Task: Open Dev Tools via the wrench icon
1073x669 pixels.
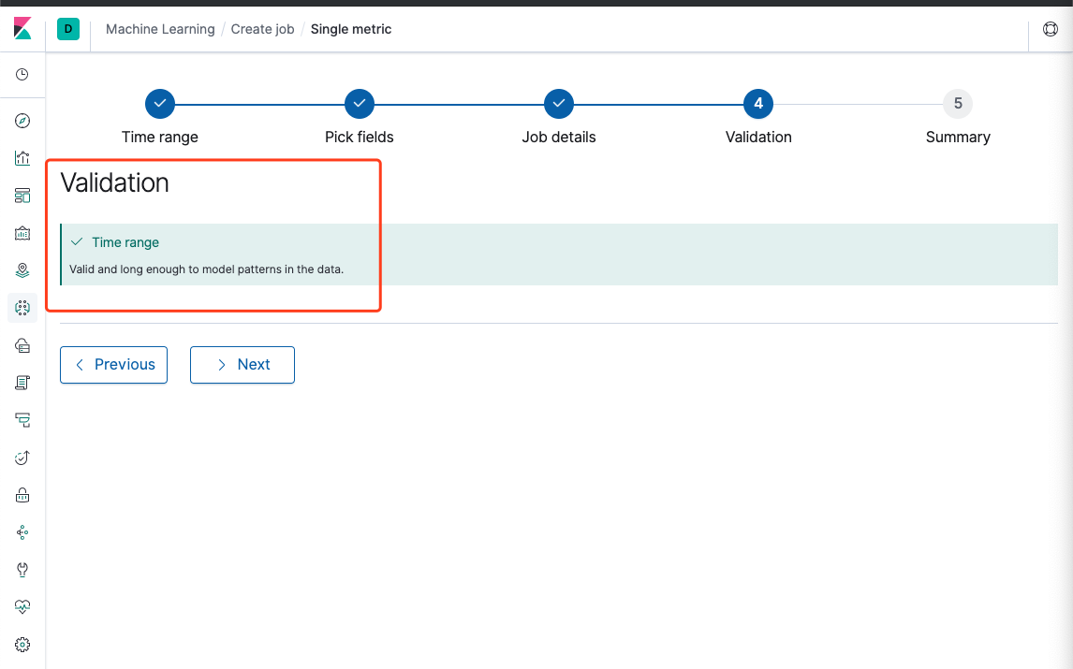Action: [x=22, y=569]
